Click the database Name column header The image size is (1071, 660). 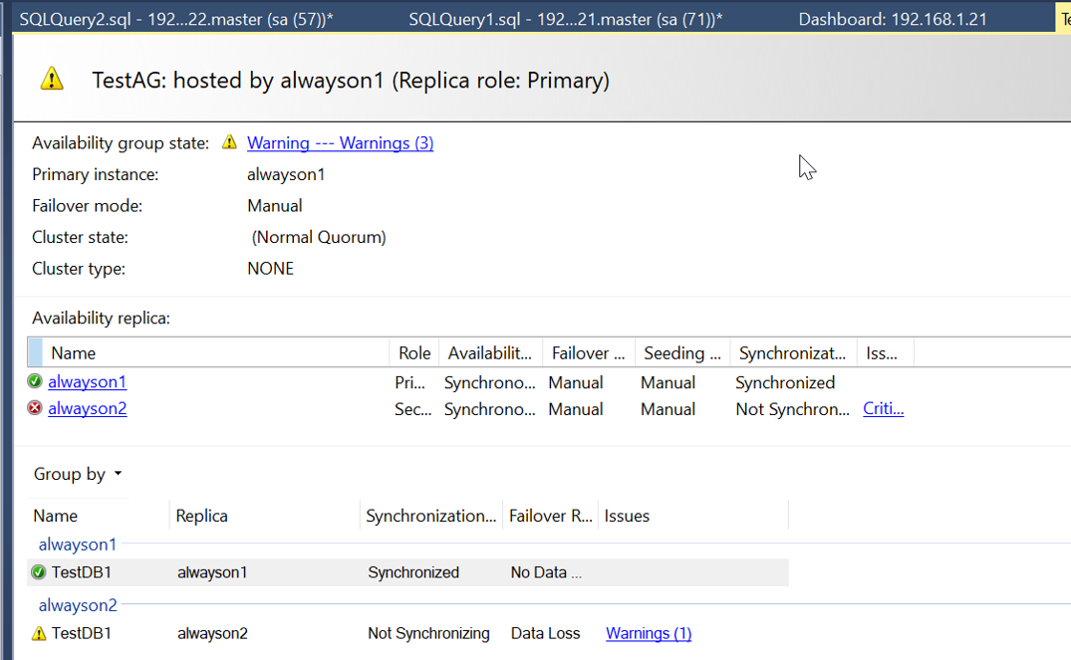point(99,516)
